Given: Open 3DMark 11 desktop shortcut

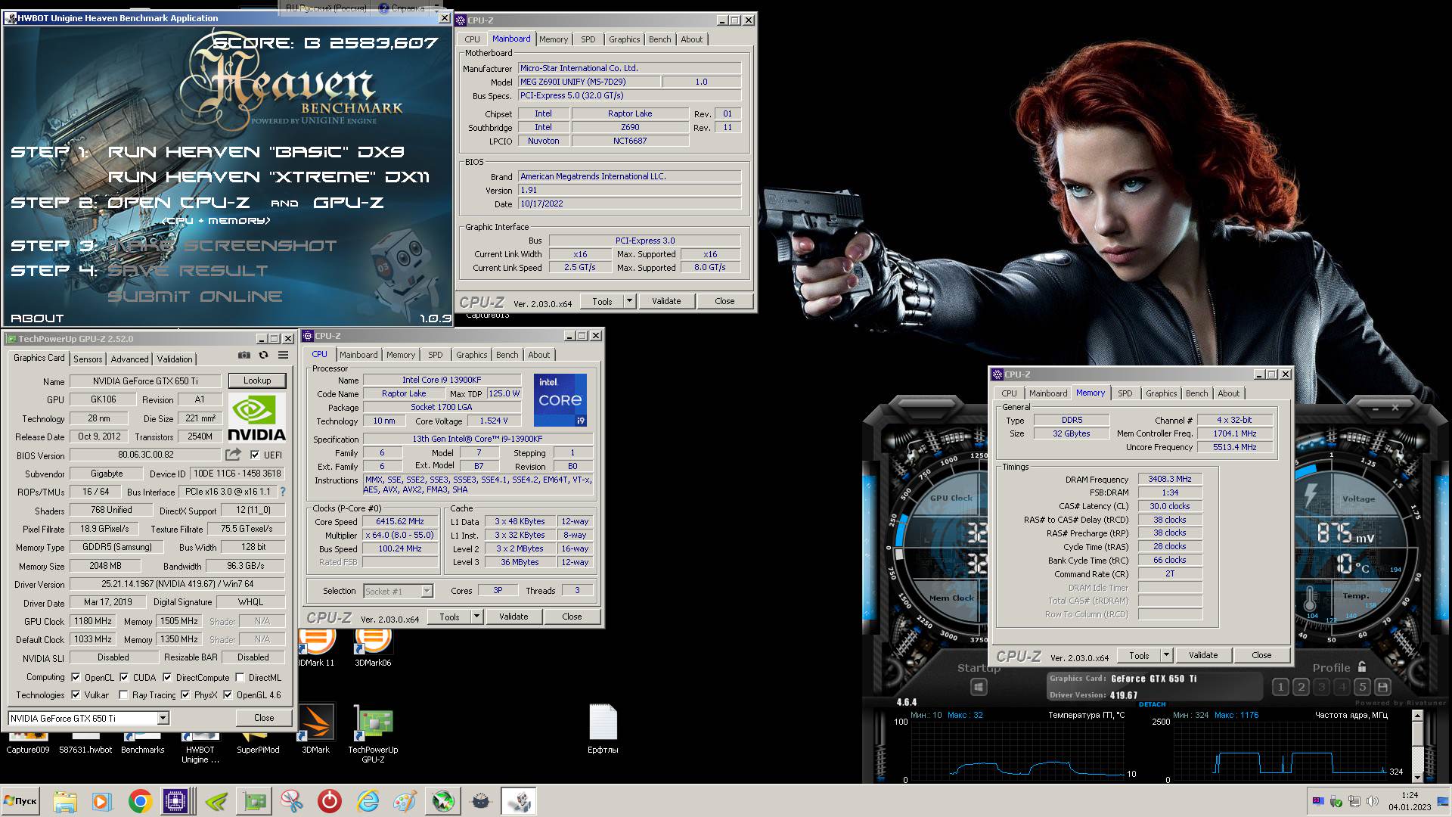Looking at the screenshot, I should (x=316, y=648).
